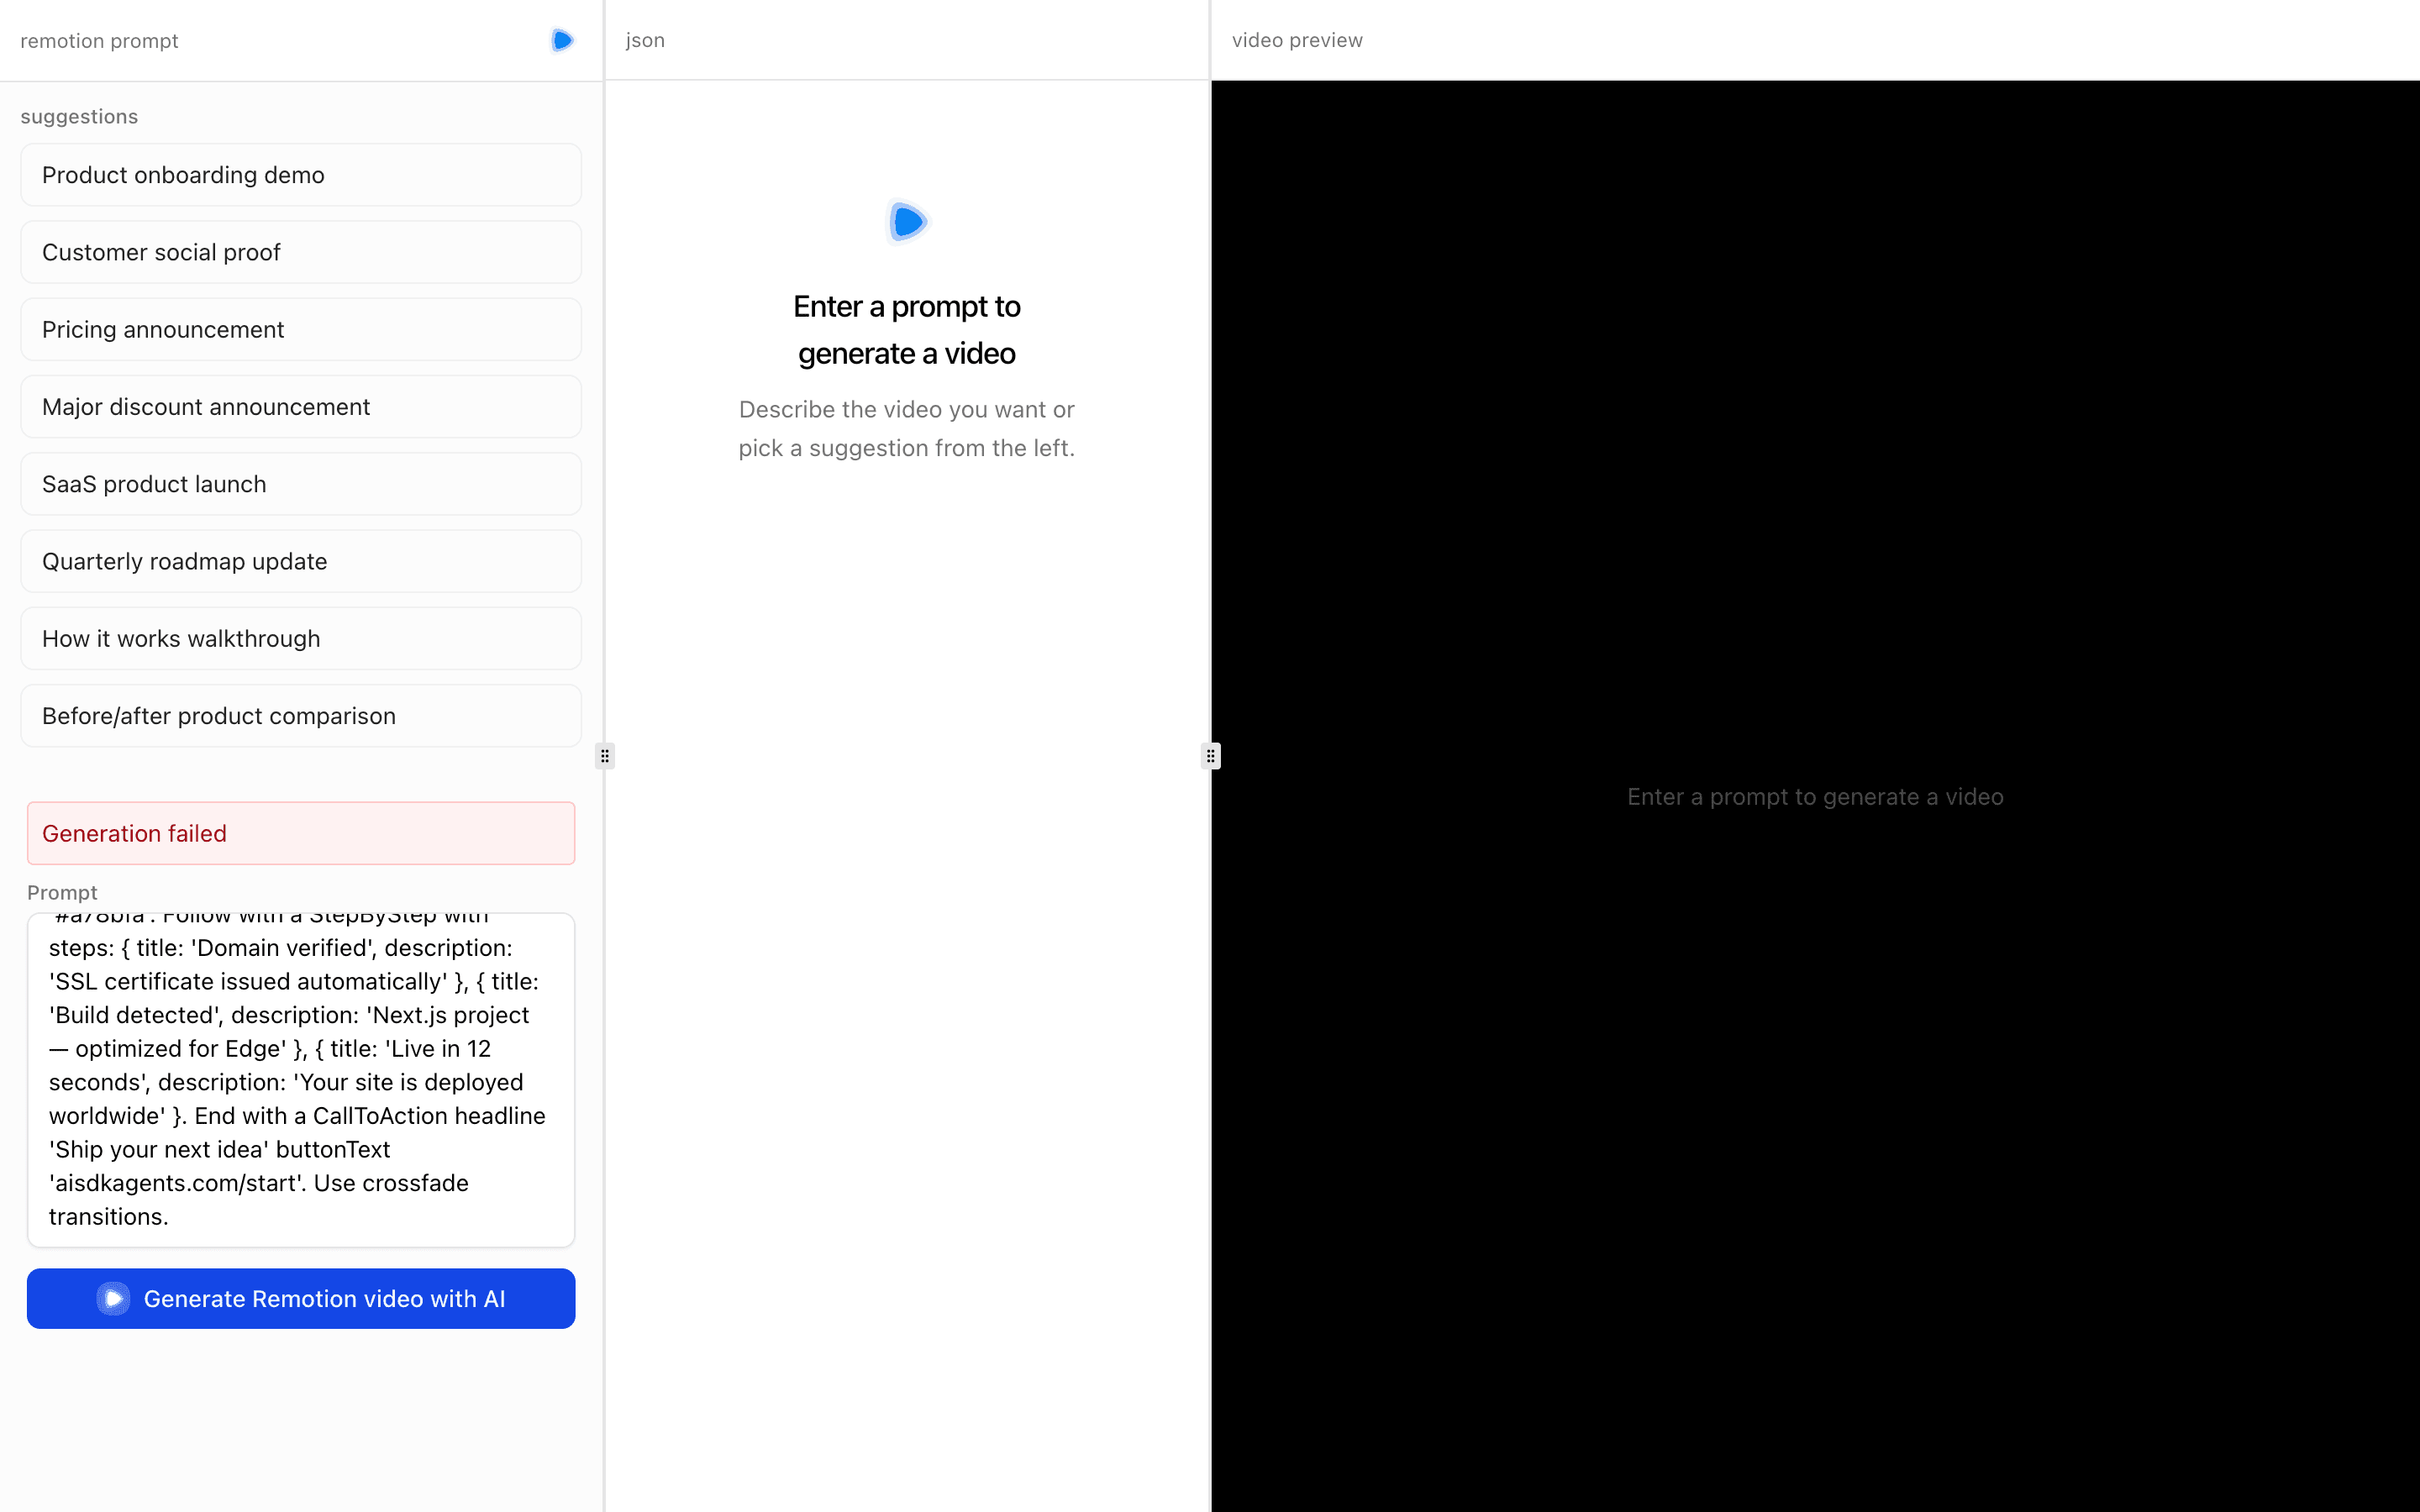
Task: Click the Remotion logo in the prompt panel header
Action: 561,40
